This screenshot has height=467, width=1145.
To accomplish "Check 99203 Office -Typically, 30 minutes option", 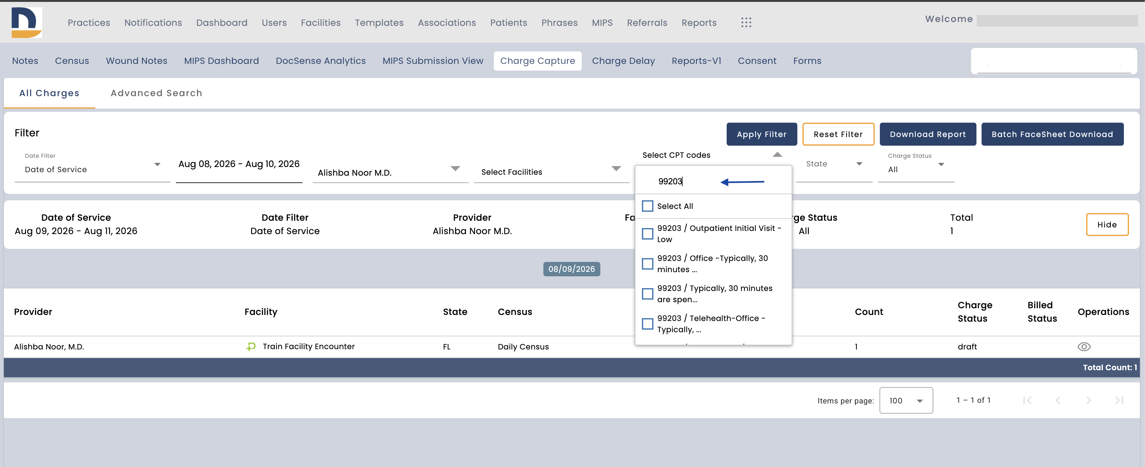I will [648, 264].
